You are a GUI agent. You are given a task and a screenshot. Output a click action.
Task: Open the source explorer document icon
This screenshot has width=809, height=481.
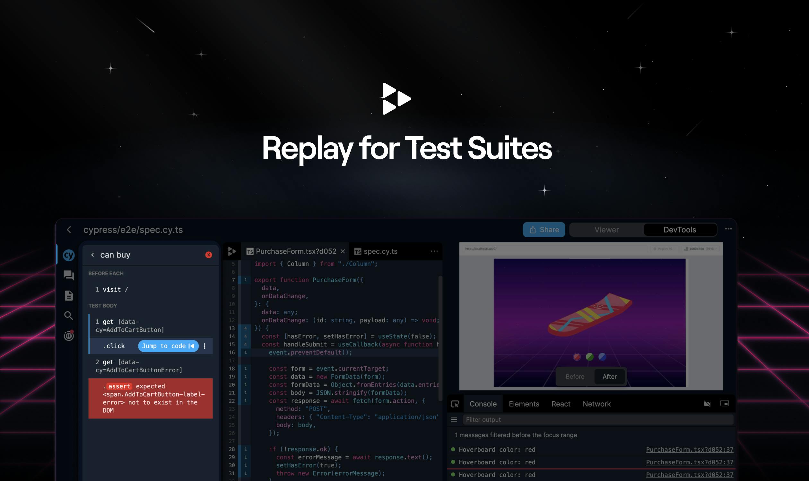68,296
